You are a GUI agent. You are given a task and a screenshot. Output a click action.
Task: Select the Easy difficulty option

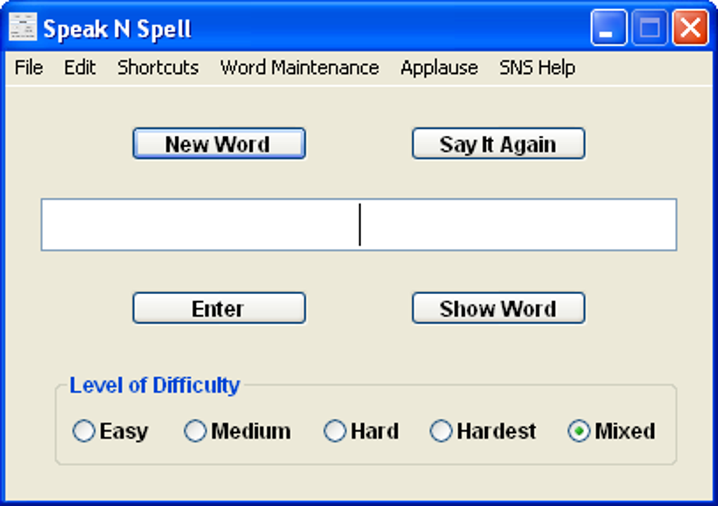click(111, 431)
